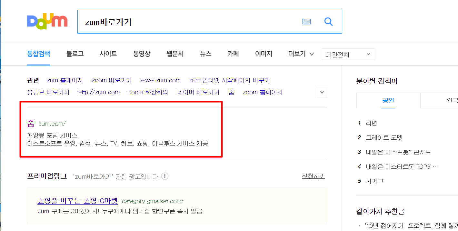Click ranked keyword 라면
Image resolution: width=458 pixels, height=231 pixels.
[372, 123]
